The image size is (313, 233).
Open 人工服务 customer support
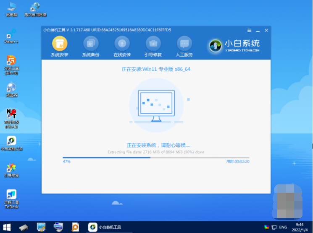pos(184,44)
